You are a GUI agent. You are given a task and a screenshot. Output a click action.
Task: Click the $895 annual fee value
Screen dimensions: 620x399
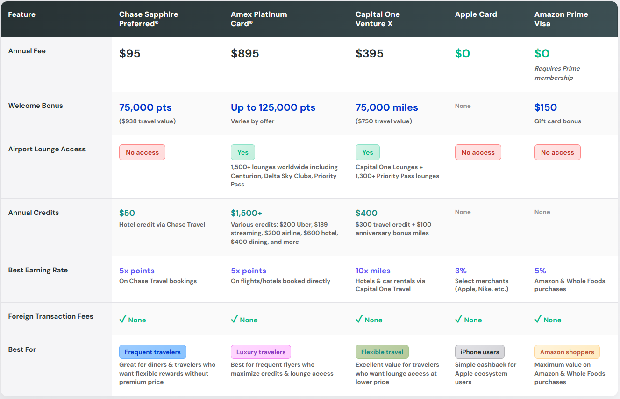(245, 54)
